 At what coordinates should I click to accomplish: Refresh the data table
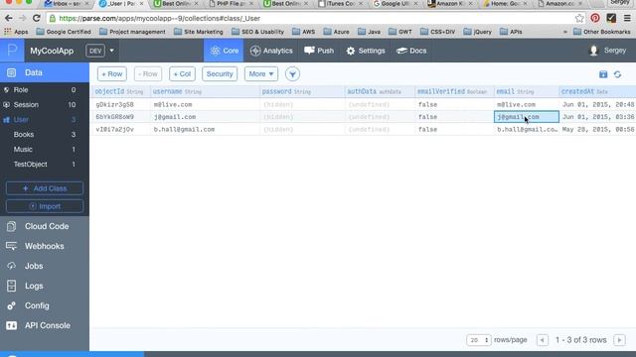tap(617, 74)
